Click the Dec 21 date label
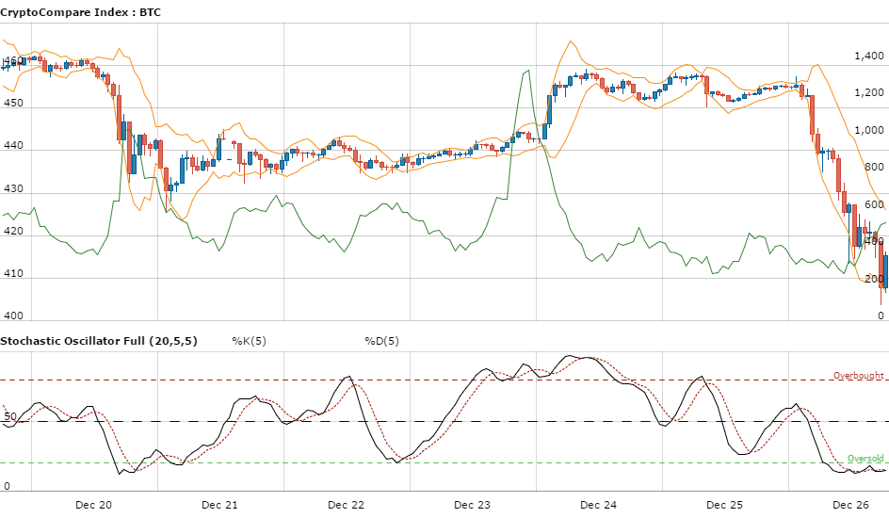889x518 pixels. pyautogui.click(x=219, y=505)
